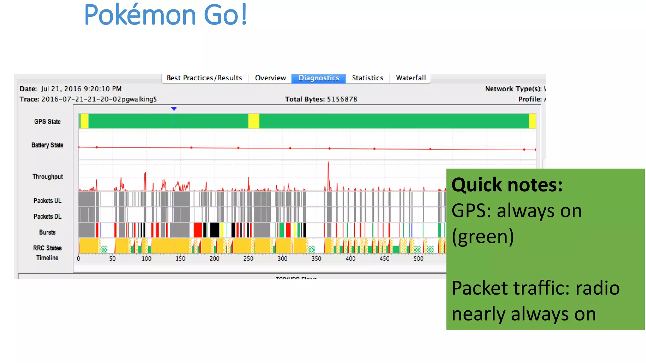Click the Profile label
Viewport: 646px width, 363px height.
[x=530, y=99]
